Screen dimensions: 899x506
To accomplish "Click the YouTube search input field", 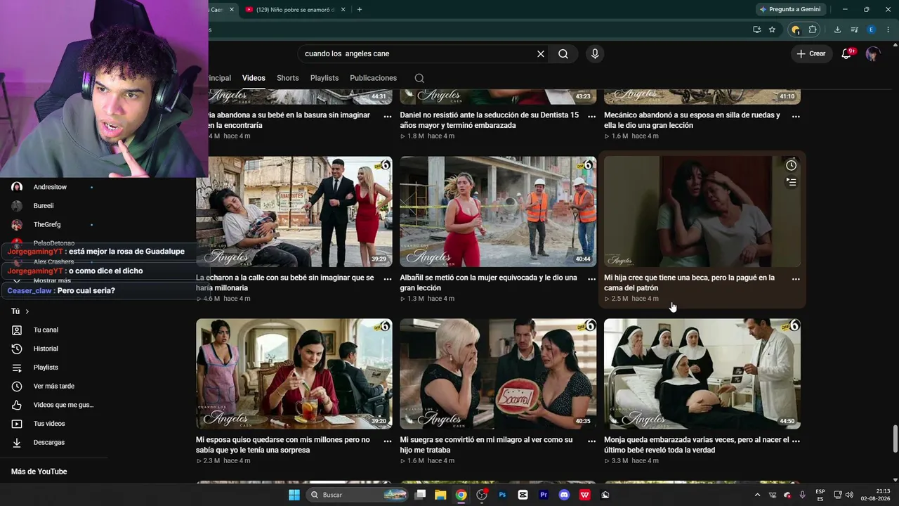I will pos(418,54).
